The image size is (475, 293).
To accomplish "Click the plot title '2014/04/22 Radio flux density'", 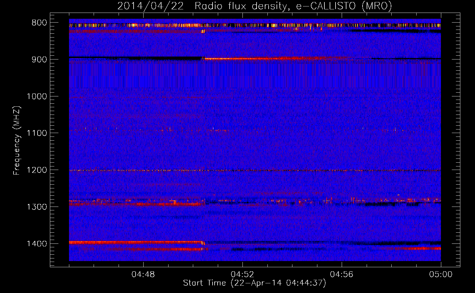I will 255,6.
